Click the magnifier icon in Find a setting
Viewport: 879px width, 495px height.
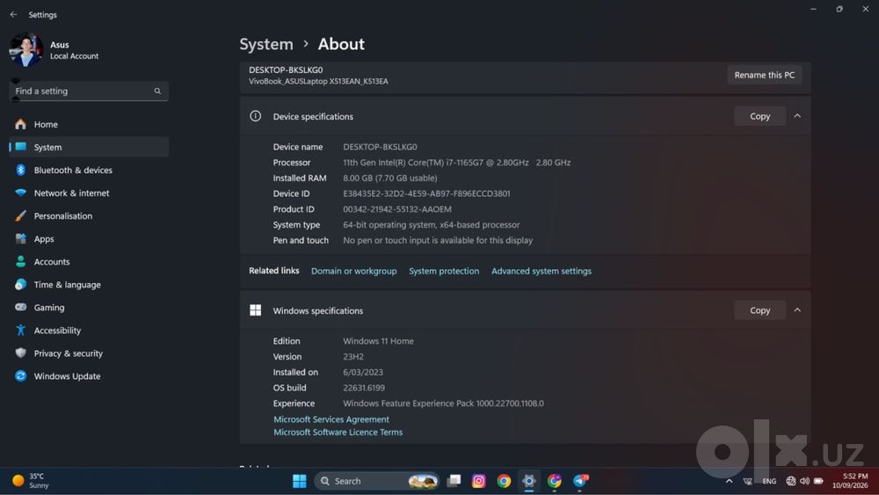(x=157, y=91)
